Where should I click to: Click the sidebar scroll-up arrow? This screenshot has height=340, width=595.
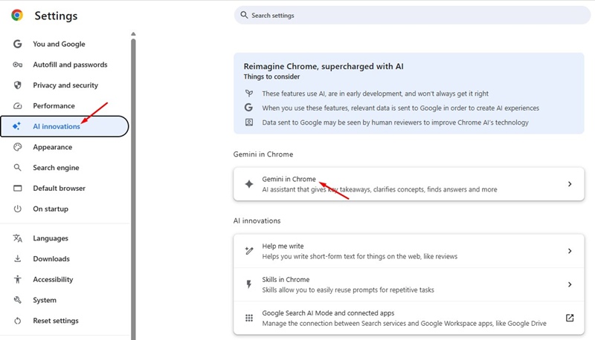(x=133, y=34)
